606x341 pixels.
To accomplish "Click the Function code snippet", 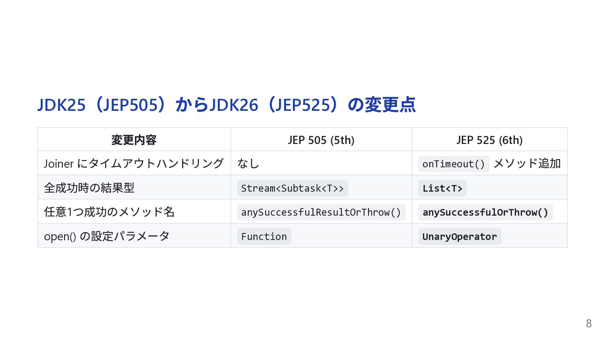I will 264,237.
